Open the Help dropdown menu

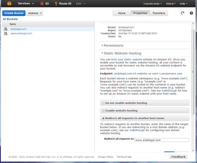click(x=184, y=4)
